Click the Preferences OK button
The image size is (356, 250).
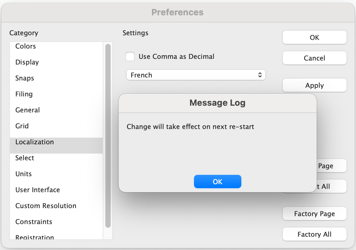(x=314, y=38)
